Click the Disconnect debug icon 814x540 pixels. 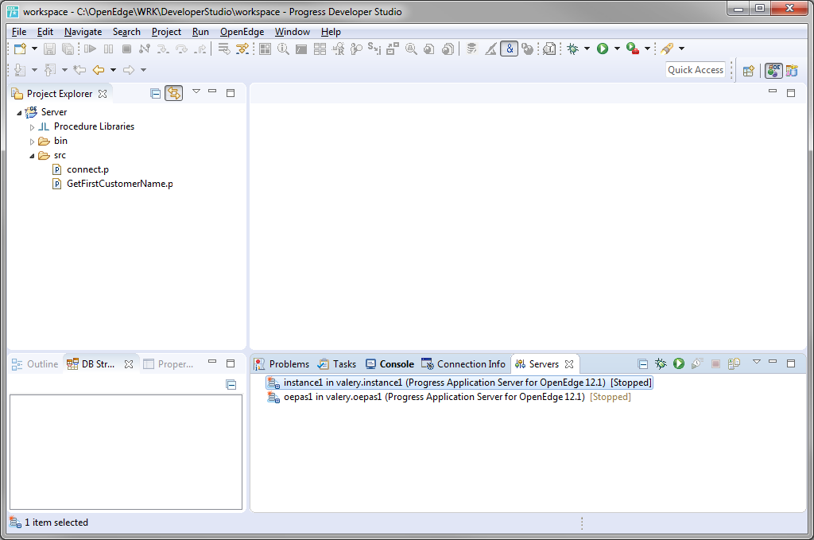(145, 49)
